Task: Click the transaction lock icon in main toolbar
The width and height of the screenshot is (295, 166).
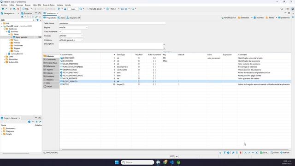Action: (x=65, y=9)
